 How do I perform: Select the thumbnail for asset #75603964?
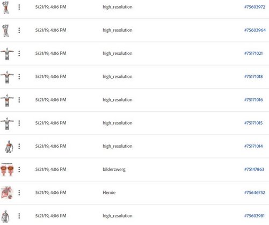click(6, 31)
